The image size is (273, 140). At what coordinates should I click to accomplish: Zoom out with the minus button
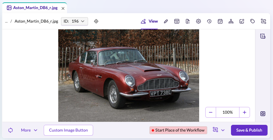[x=211, y=112]
